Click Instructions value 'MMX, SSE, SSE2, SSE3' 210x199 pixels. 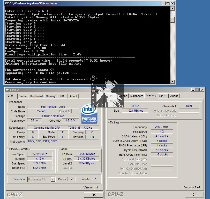point(63,141)
